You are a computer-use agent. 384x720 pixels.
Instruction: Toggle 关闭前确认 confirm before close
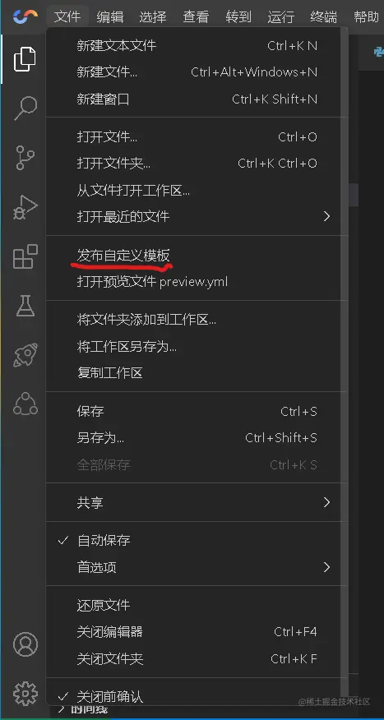pyautogui.click(x=197, y=697)
